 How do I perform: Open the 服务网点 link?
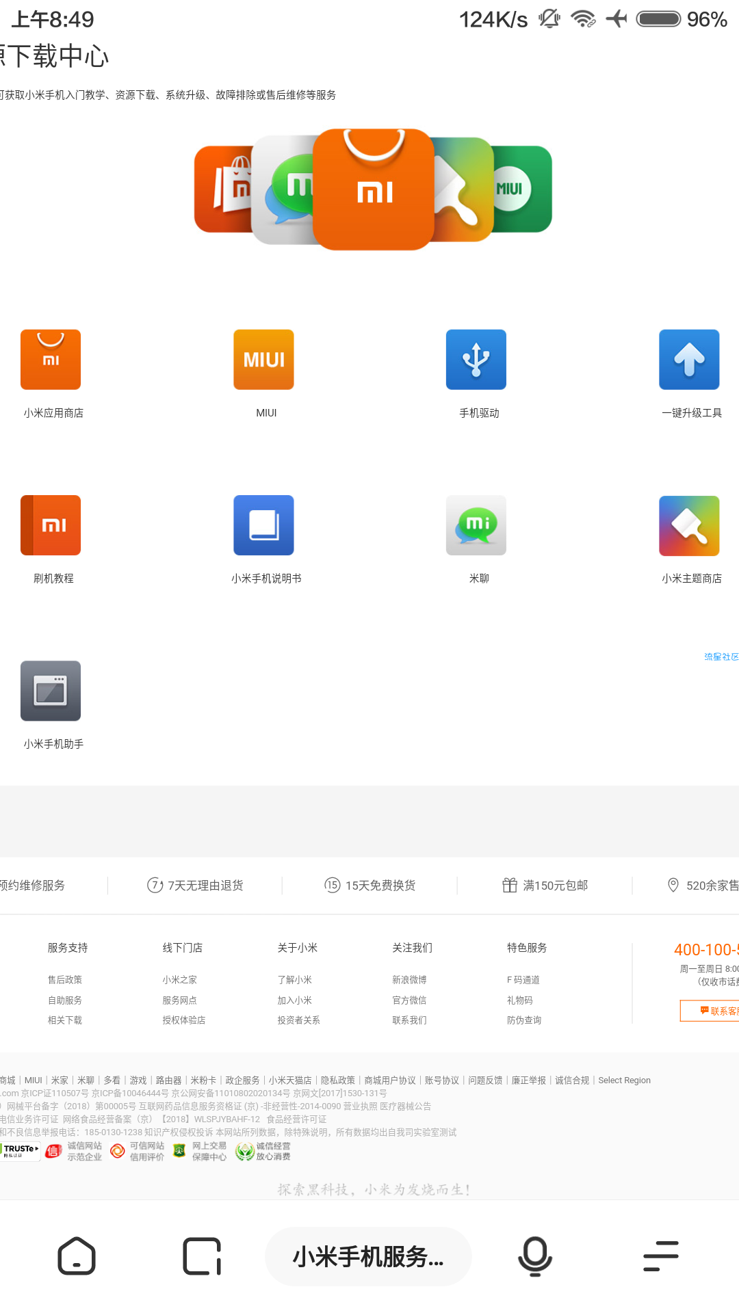pos(180,1000)
